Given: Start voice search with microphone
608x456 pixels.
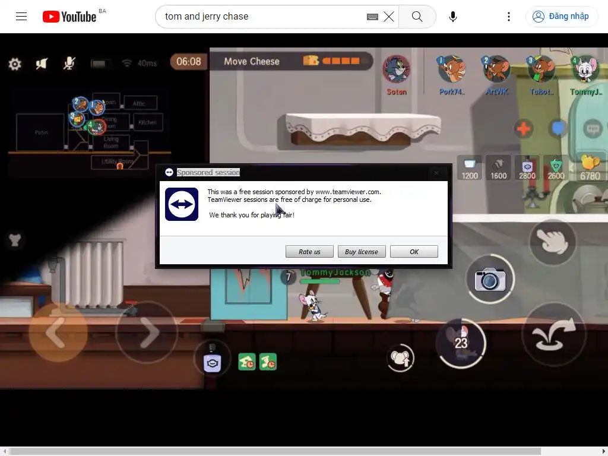Looking at the screenshot, I should click(452, 17).
